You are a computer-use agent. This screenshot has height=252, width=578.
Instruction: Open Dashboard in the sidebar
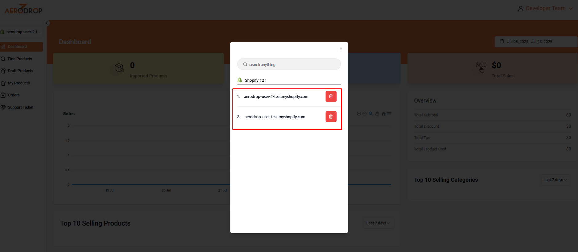(x=21, y=47)
